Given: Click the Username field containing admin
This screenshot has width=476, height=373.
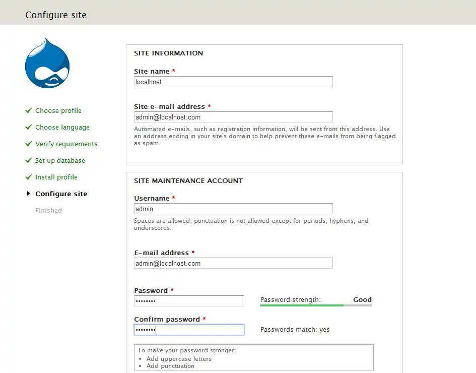Looking at the screenshot, I should click(x=233, y=208).
